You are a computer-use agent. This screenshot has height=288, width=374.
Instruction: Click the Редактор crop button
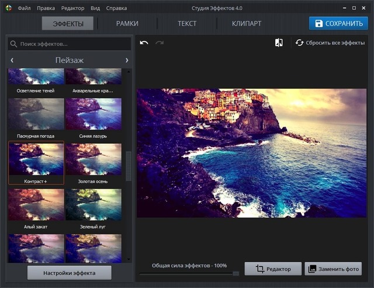tap(273, 269)
